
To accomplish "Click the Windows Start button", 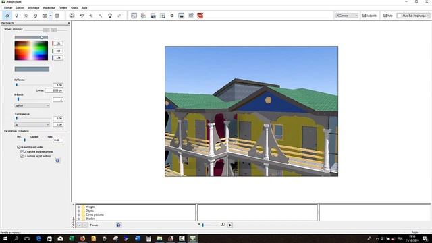I will coord(5,238).
